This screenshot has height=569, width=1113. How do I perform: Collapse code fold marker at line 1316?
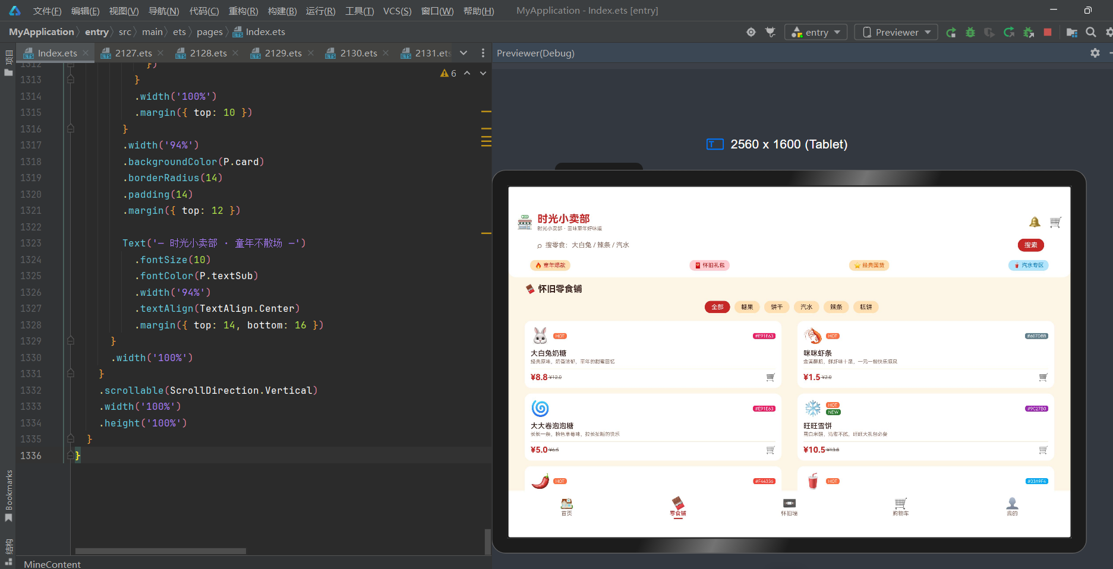(71, 129)
